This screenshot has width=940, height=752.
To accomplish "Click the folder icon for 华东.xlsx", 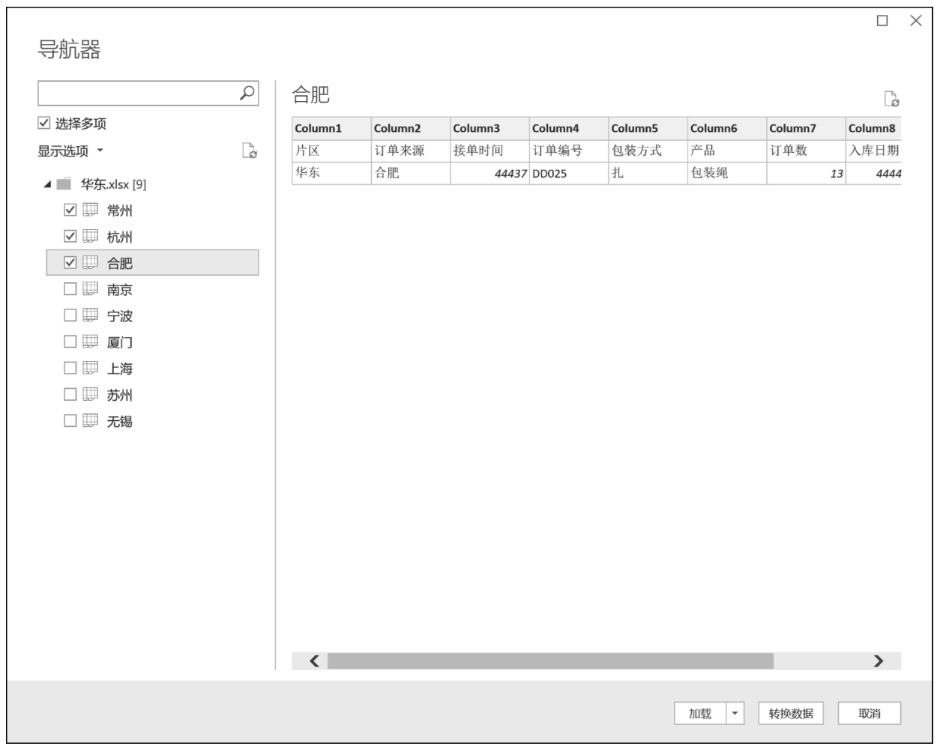I will coord(64,184).
